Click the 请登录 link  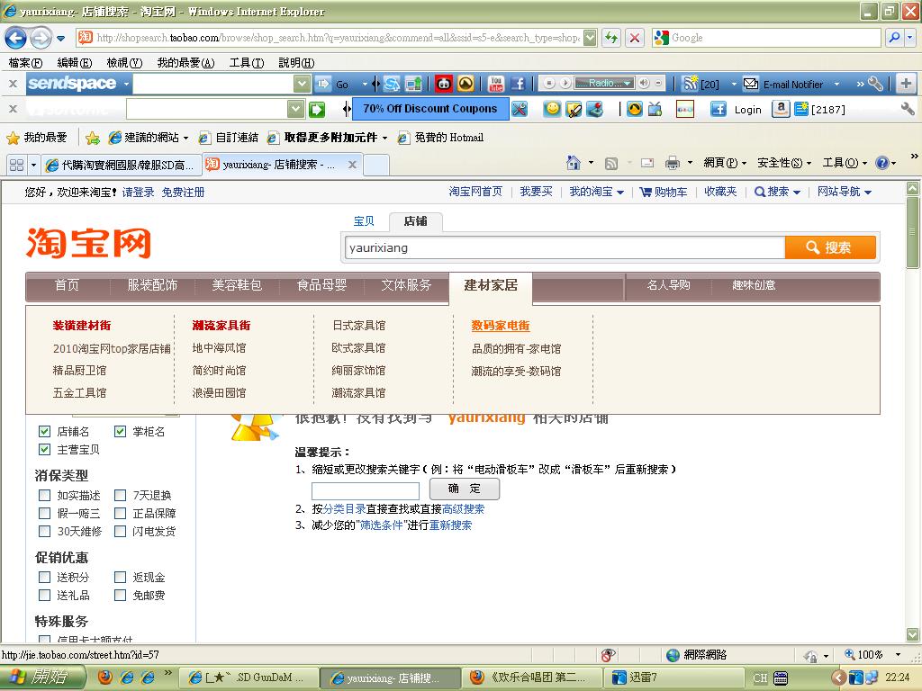click(x=138, y=193)
